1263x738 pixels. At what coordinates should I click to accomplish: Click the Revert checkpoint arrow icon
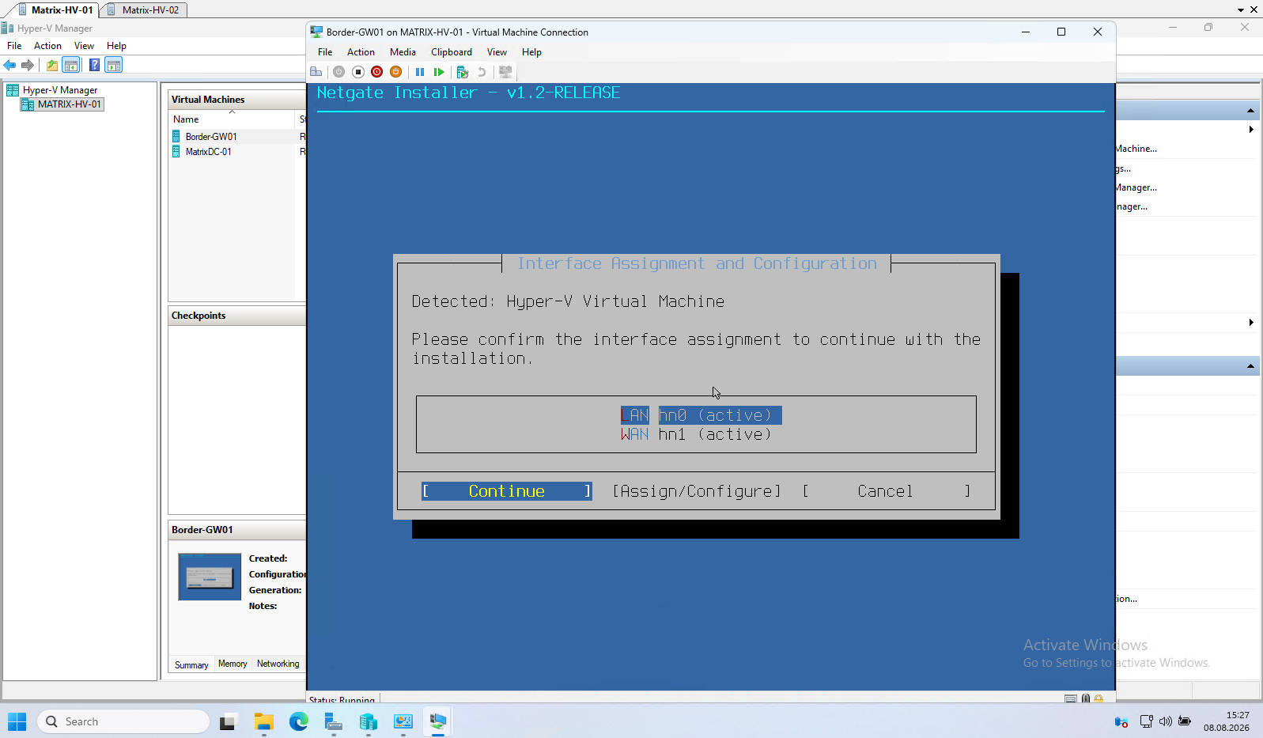(482, 72)
